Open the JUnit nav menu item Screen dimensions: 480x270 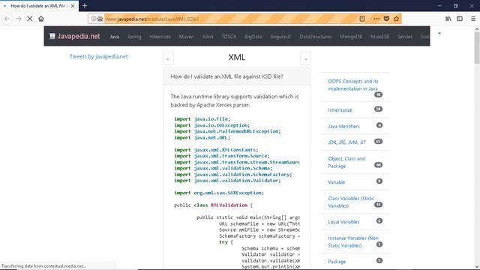208,37
